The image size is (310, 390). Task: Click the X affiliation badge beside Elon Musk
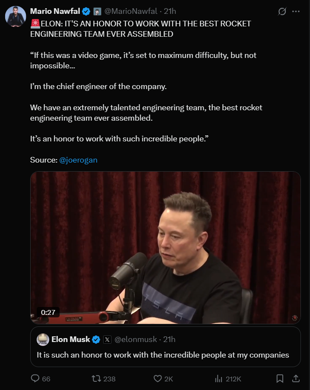(107, 339)
